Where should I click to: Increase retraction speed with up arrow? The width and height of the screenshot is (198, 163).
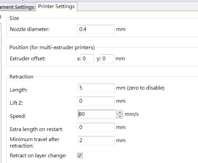(x=120, y=112)
